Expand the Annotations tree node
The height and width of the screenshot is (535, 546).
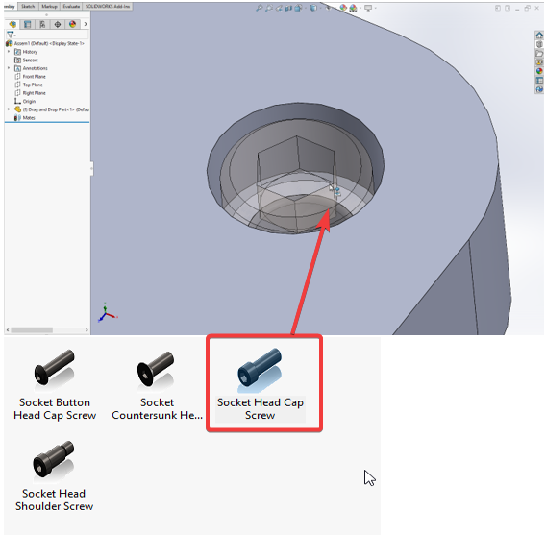[9, 68]
